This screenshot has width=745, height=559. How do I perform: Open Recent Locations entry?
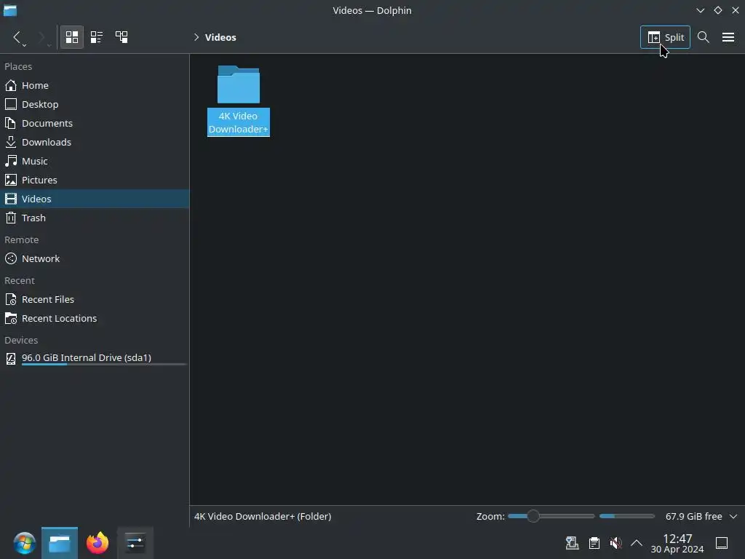coord(95,319)
